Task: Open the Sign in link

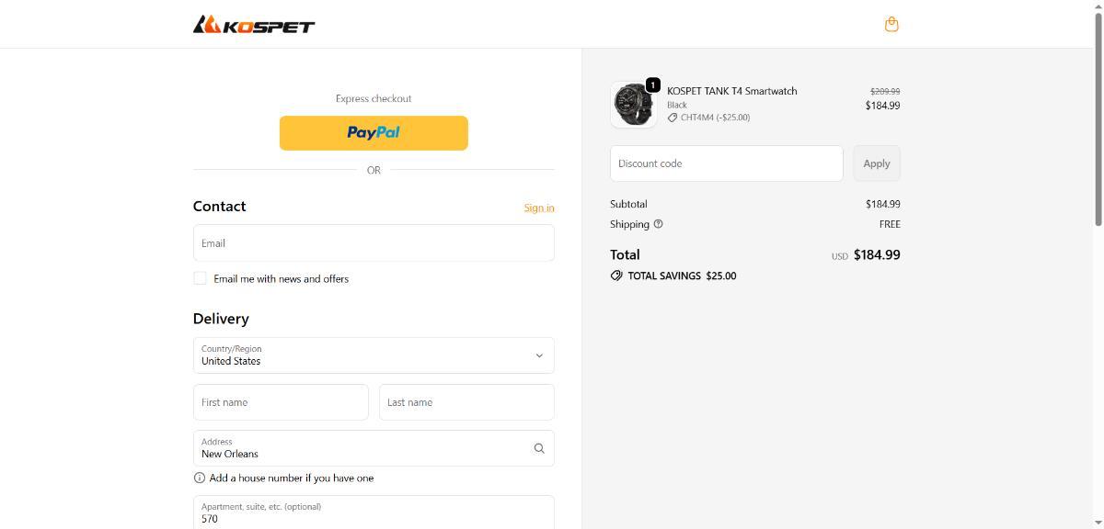Action: (x=538, y=208)
